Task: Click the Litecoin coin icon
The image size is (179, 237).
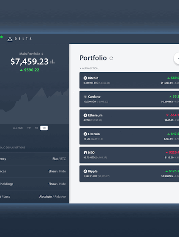Action: [x=85, y=134]
